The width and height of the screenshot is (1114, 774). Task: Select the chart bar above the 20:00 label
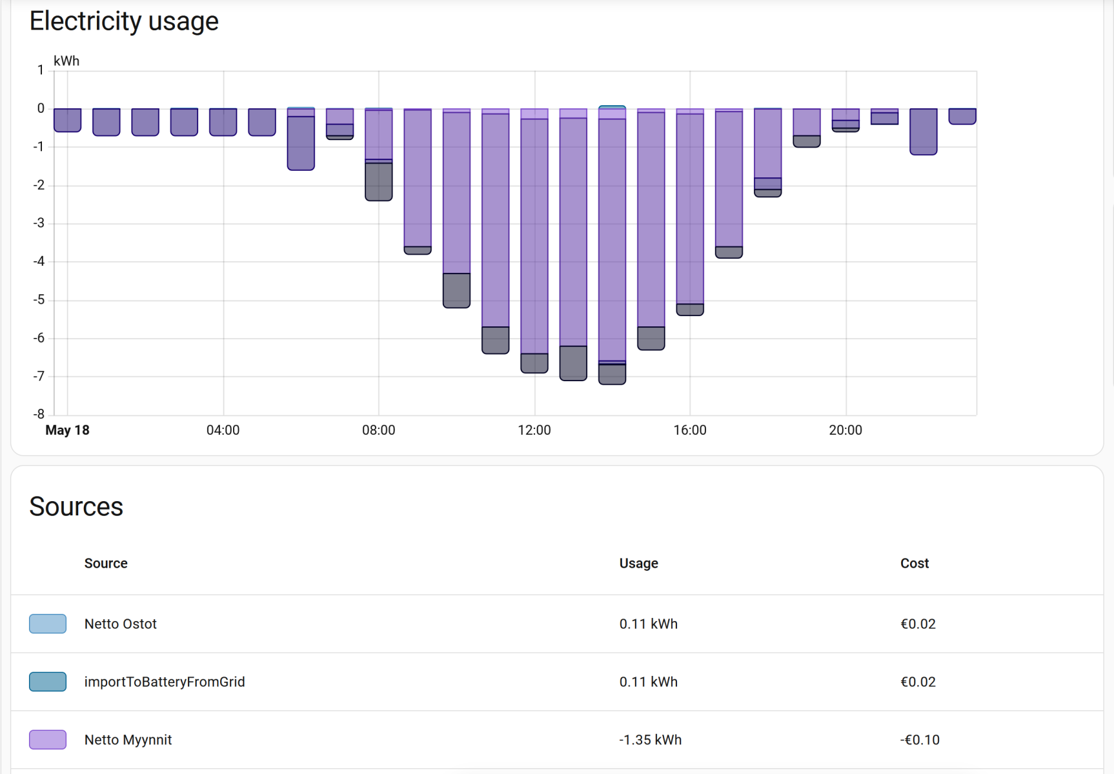tap(846, 120)
